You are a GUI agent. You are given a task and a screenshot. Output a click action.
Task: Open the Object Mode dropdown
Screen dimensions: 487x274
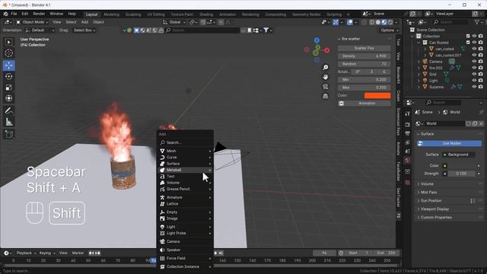pos(32,22)
